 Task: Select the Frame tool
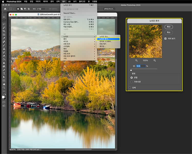click(x=4, y=35)
